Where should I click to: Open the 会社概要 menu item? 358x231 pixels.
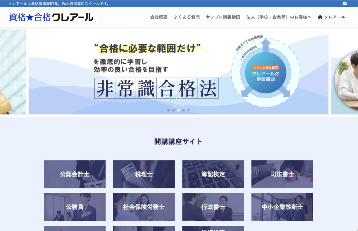point(159,17)
